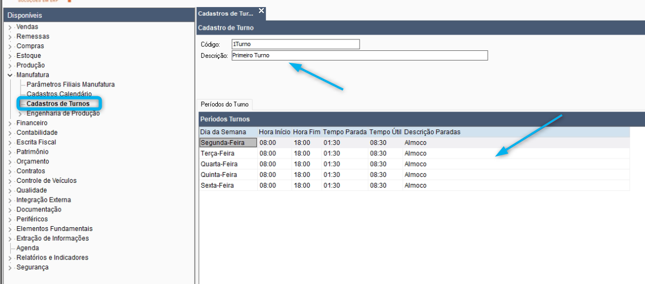Click Hora Início 08:00 in Segunda-Feira row
This screenshot has width=645, height=284.
(x=274, y=143)
